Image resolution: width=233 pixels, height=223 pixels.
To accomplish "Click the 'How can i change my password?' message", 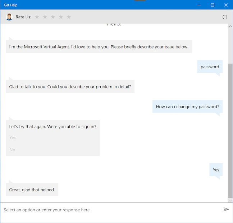I will pyautogui.click(x=187, y=107).
